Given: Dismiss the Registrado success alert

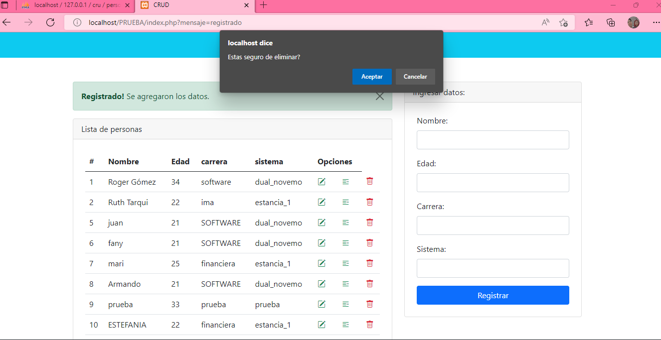Looking at the screenshot, I should click(379, 96).
